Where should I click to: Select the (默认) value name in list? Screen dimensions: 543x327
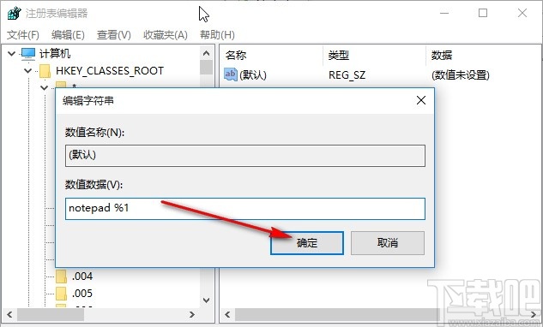click(x=253, y=74)
